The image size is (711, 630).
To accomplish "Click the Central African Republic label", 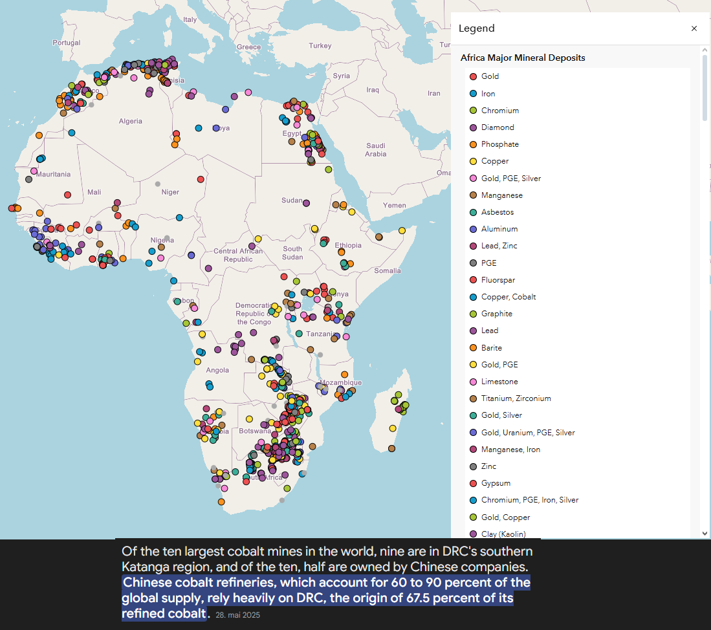I will click(x=238, y=255).
